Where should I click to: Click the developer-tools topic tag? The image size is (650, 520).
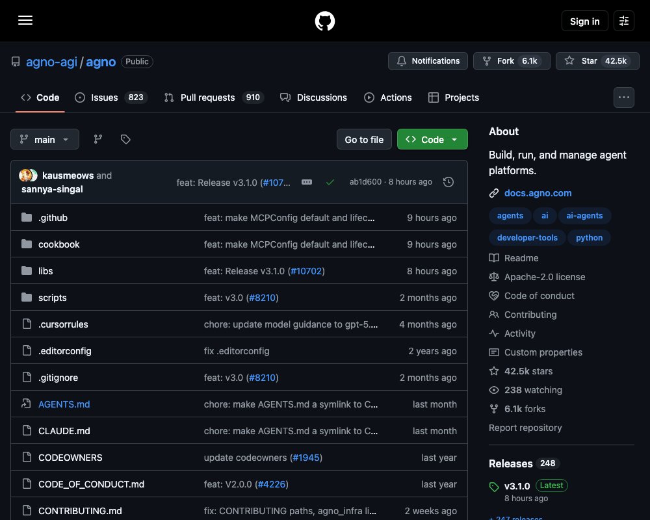tap(527, 238)
